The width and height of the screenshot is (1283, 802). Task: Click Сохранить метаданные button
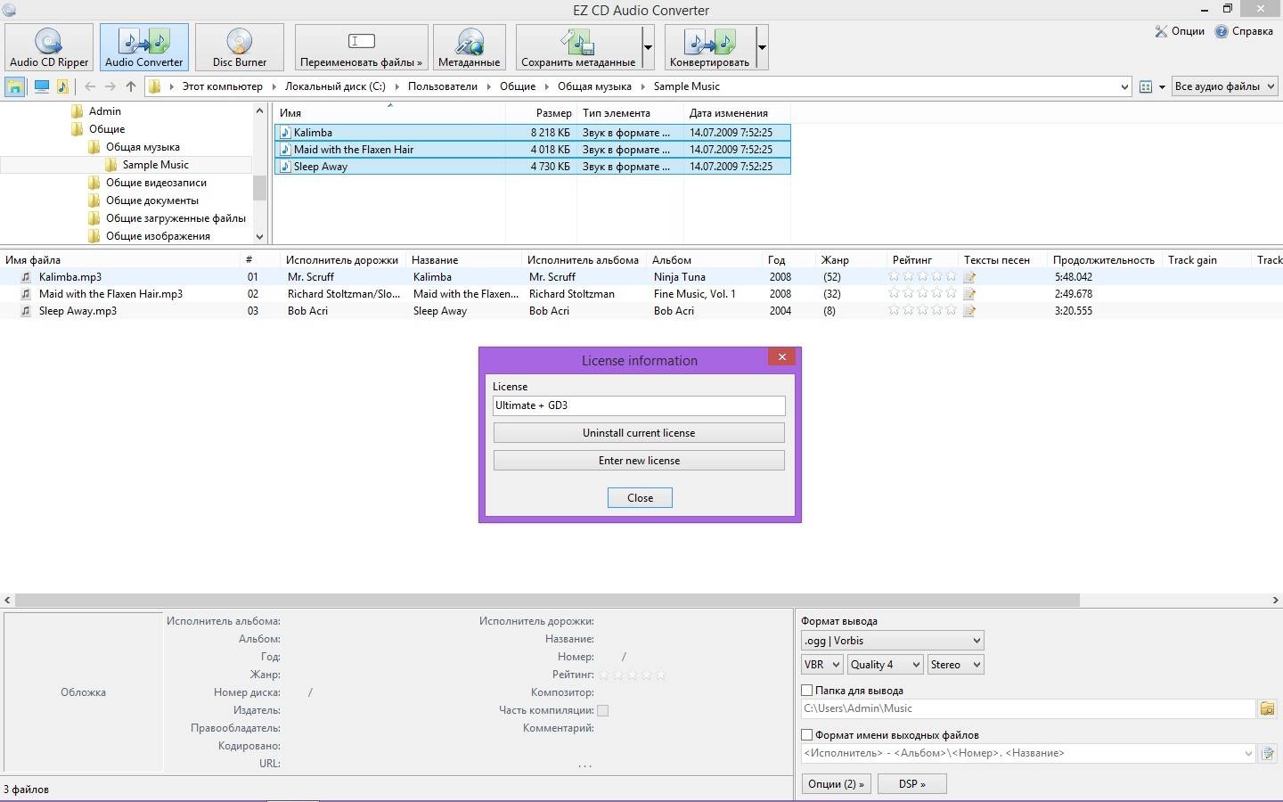[x=578, y=47]
